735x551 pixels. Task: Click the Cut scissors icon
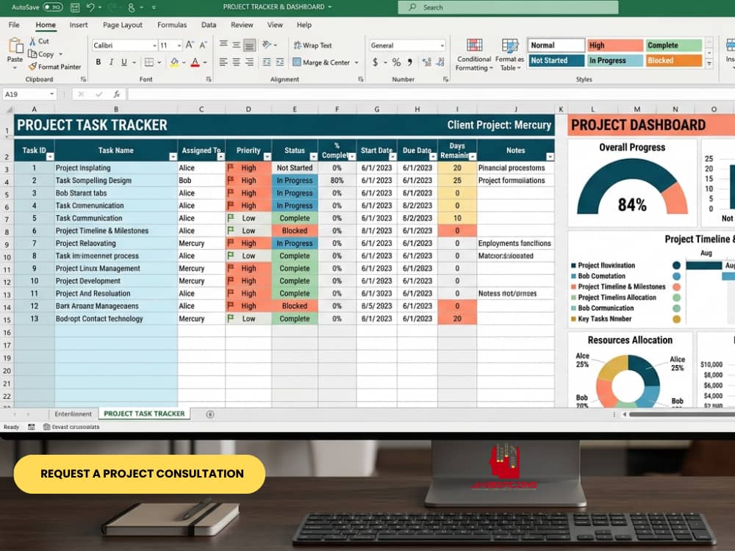pyautogui.click(x=32, y=41)
